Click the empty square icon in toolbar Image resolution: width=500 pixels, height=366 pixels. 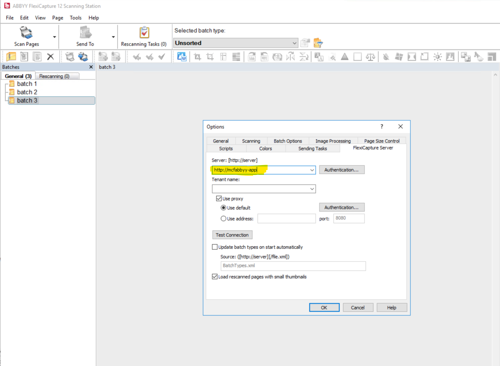pyautogui.click(x=357, y=57)
